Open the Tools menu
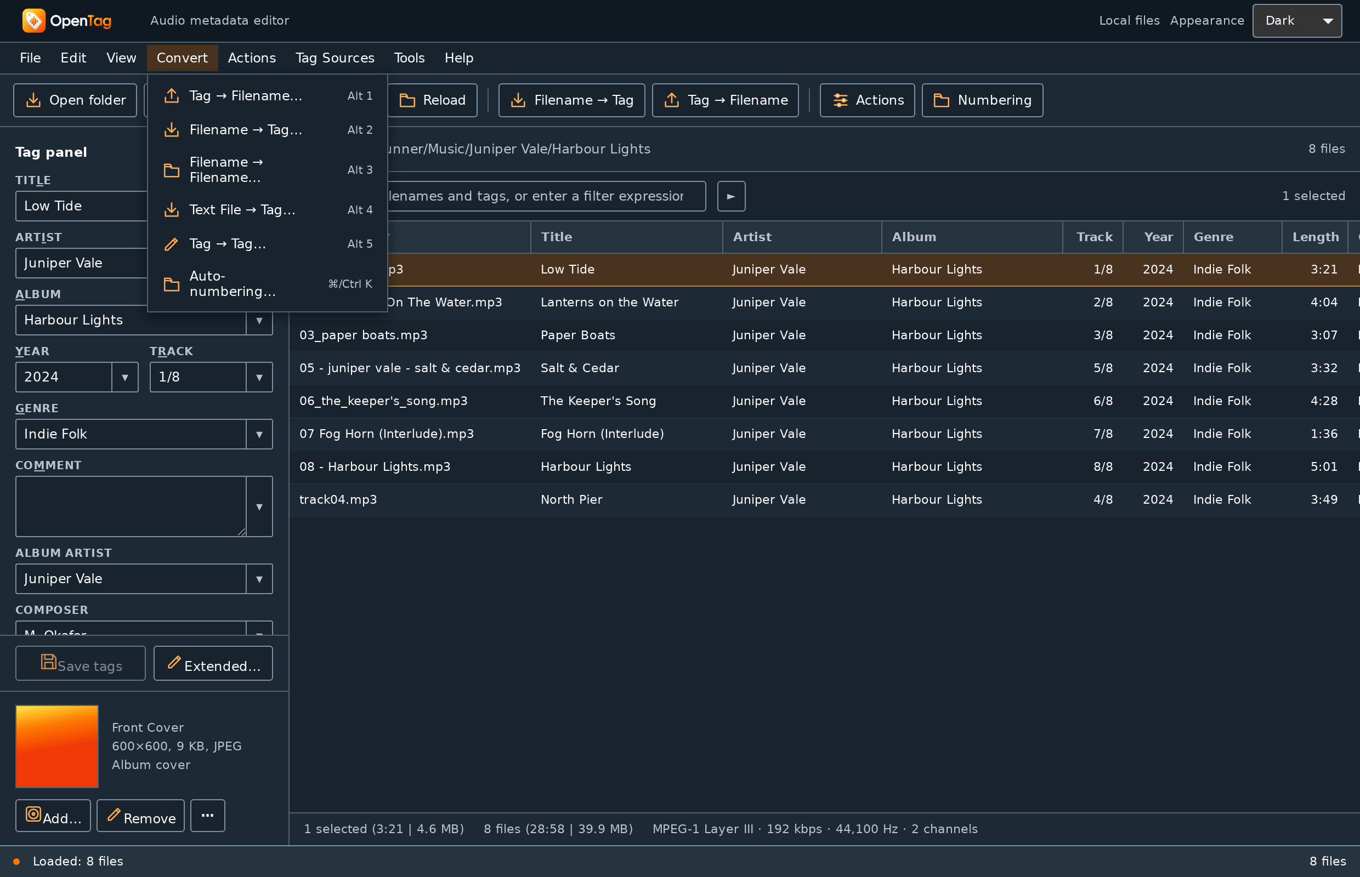The image size is (1360, 877). (x=409, y=58)
